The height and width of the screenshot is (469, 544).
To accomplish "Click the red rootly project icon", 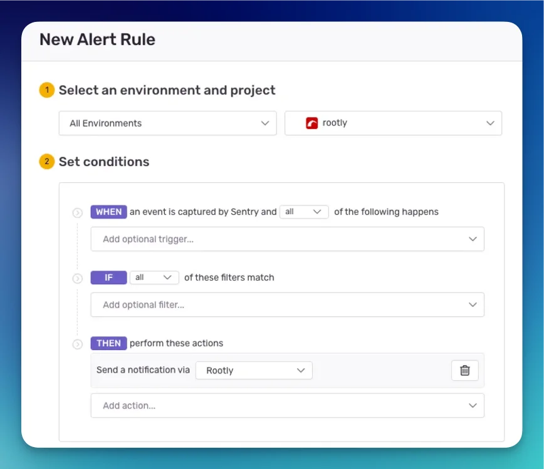I will [312, 123].
